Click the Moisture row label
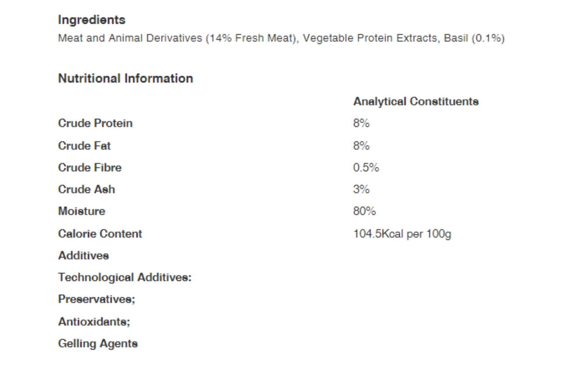This screenshot has width=561, height=374. (82, 211)
